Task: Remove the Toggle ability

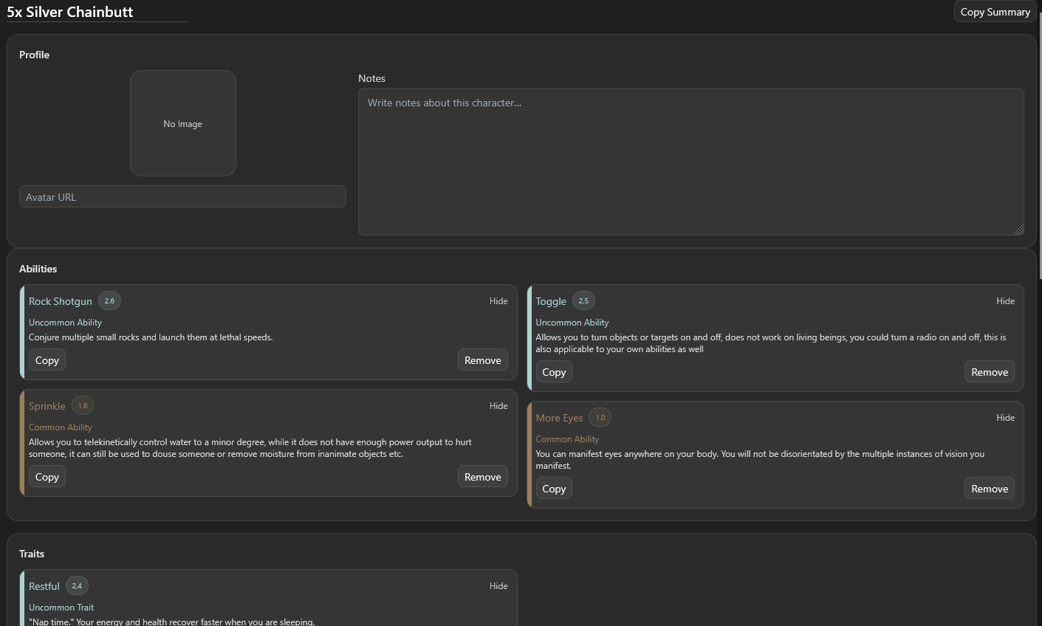Action: pyautogui.click(x=990, y=372)
